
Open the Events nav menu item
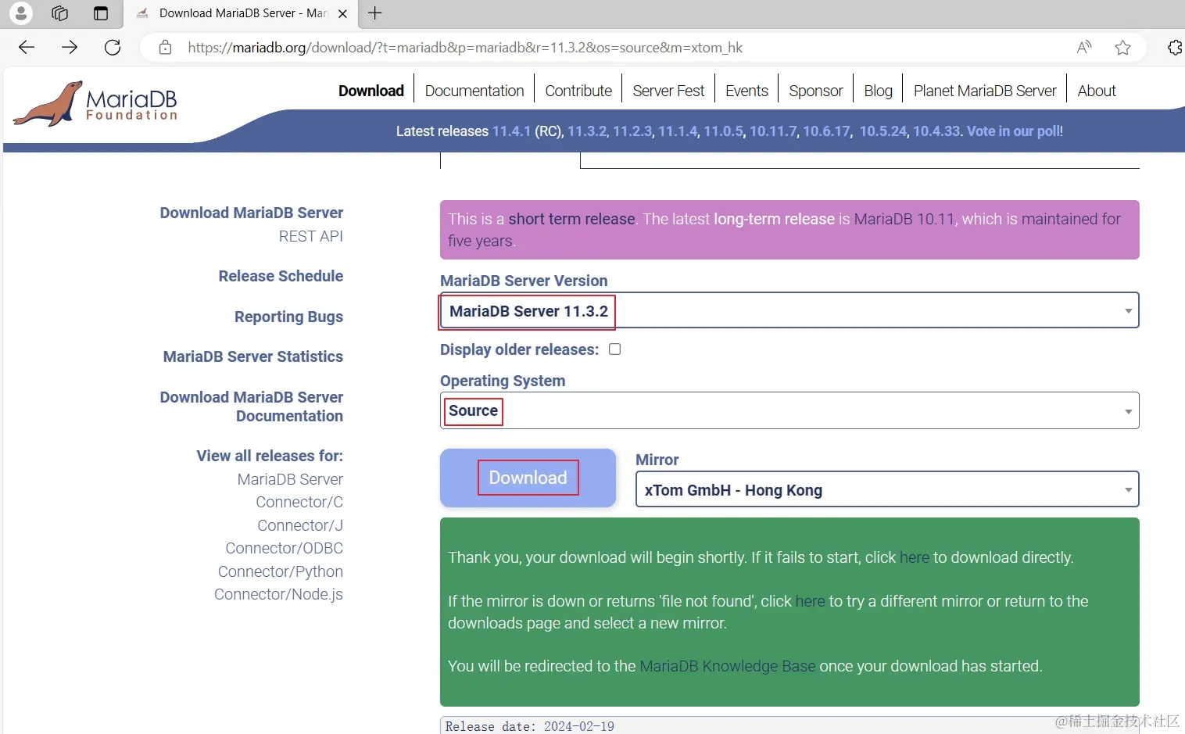746,91
